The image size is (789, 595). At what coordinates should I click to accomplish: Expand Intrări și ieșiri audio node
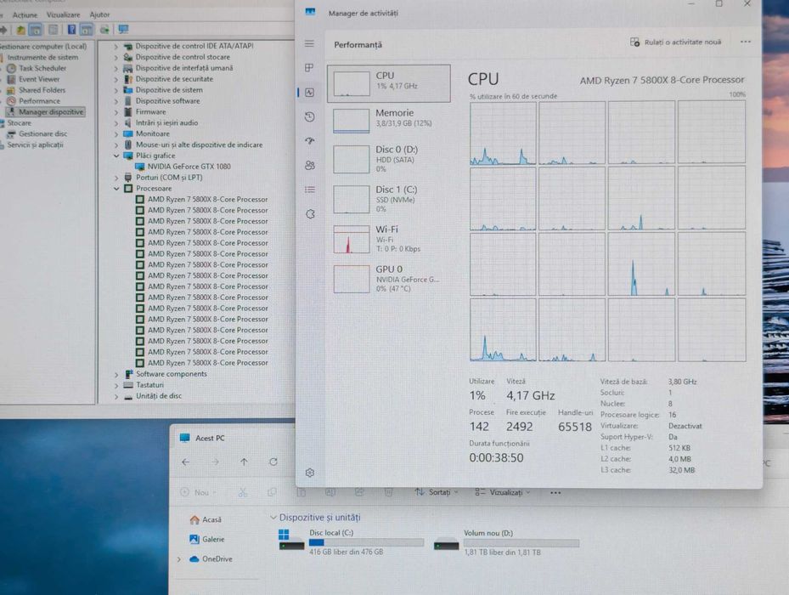(x=116, y=123)
